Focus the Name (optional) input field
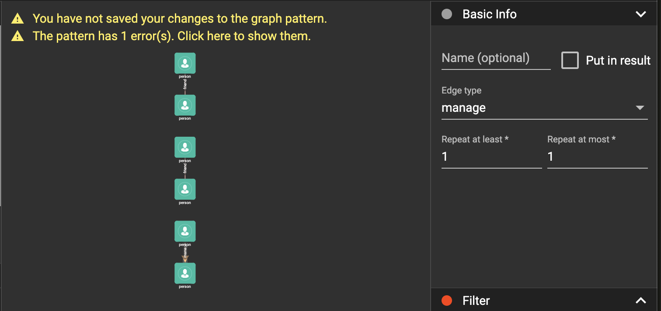This screenshot has width=661, height=311. pyautogui.click(x=496, y=59)
